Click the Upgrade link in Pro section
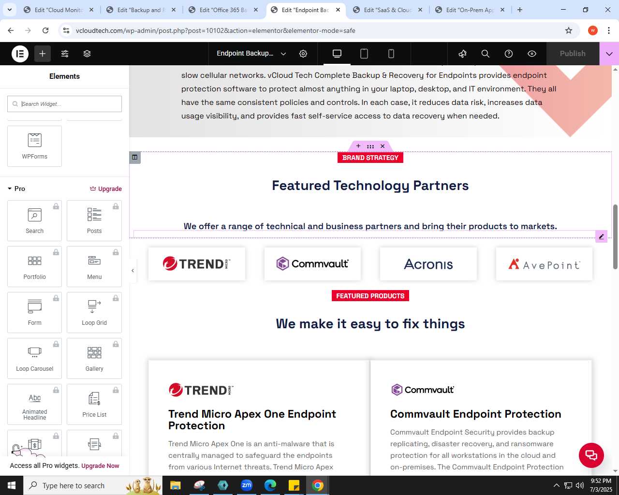The width and height of the screenshot is (619, 495). click(106, 189)
